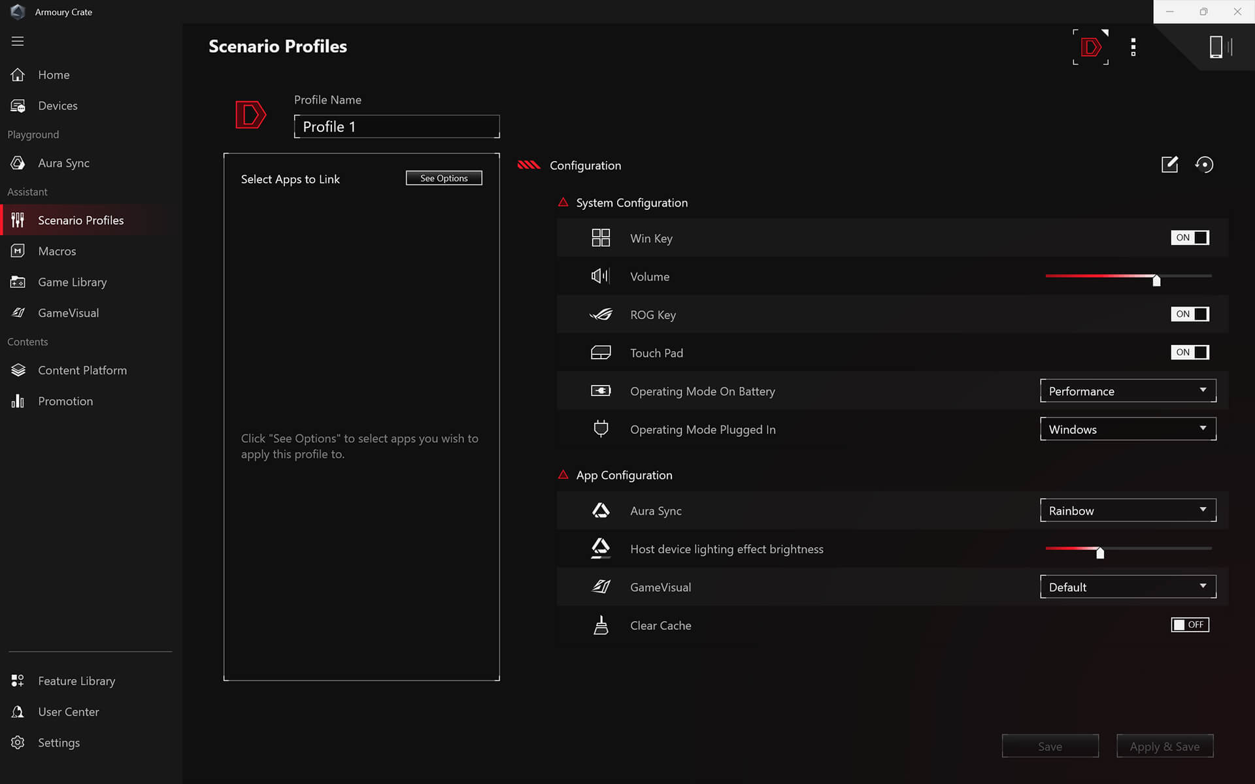The image size is (1255, 784).
Task: Click the Clear Cache broom icon
Action: (601, 625)
